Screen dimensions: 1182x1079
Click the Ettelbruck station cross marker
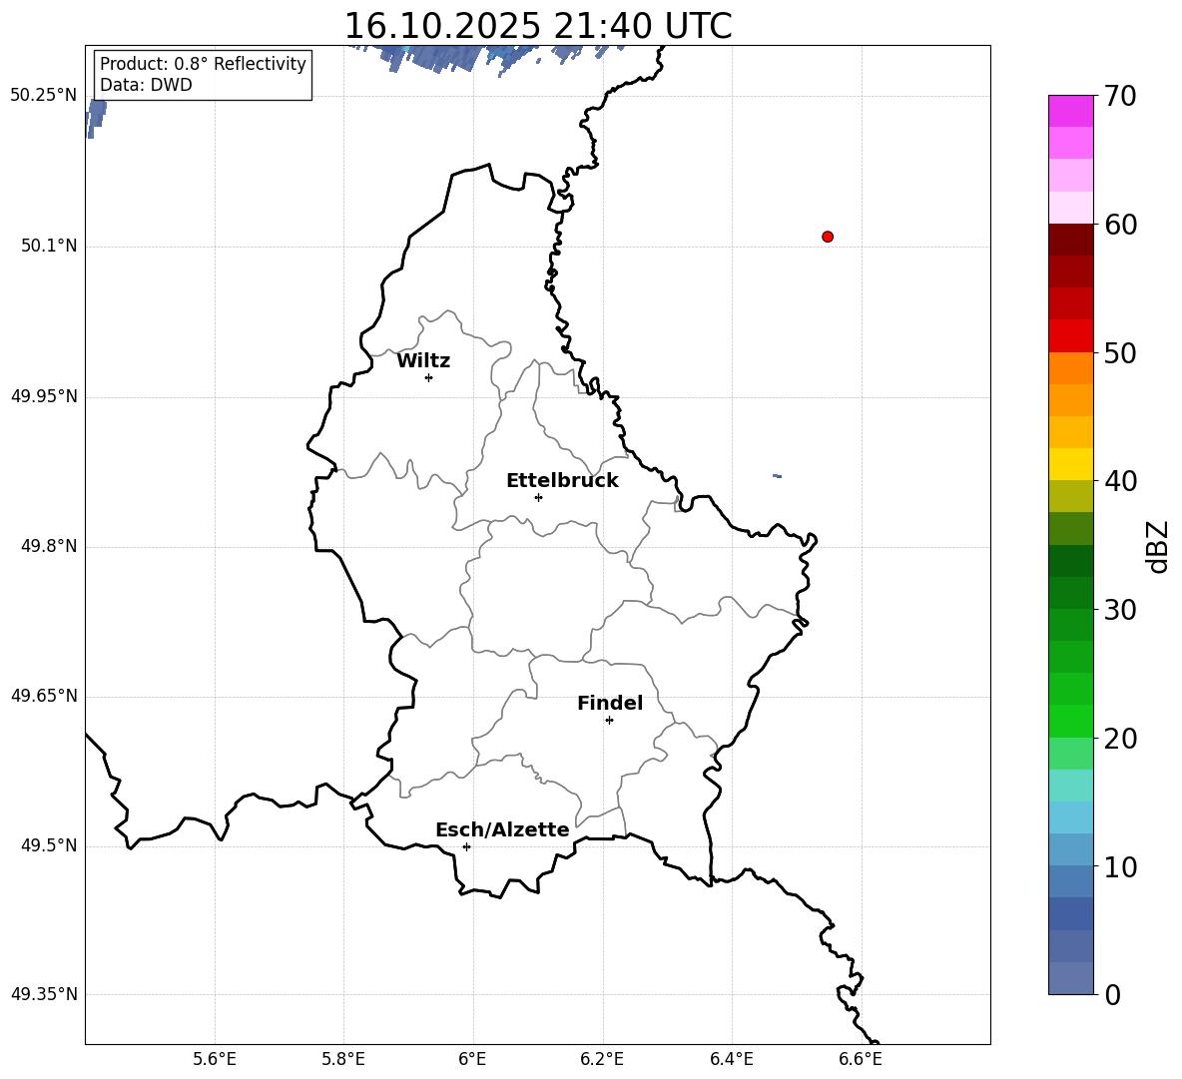point(538,497)
